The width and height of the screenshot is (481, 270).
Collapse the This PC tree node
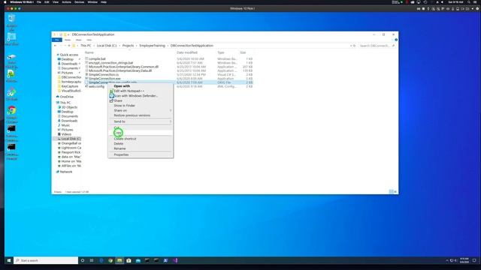[58, 103]
